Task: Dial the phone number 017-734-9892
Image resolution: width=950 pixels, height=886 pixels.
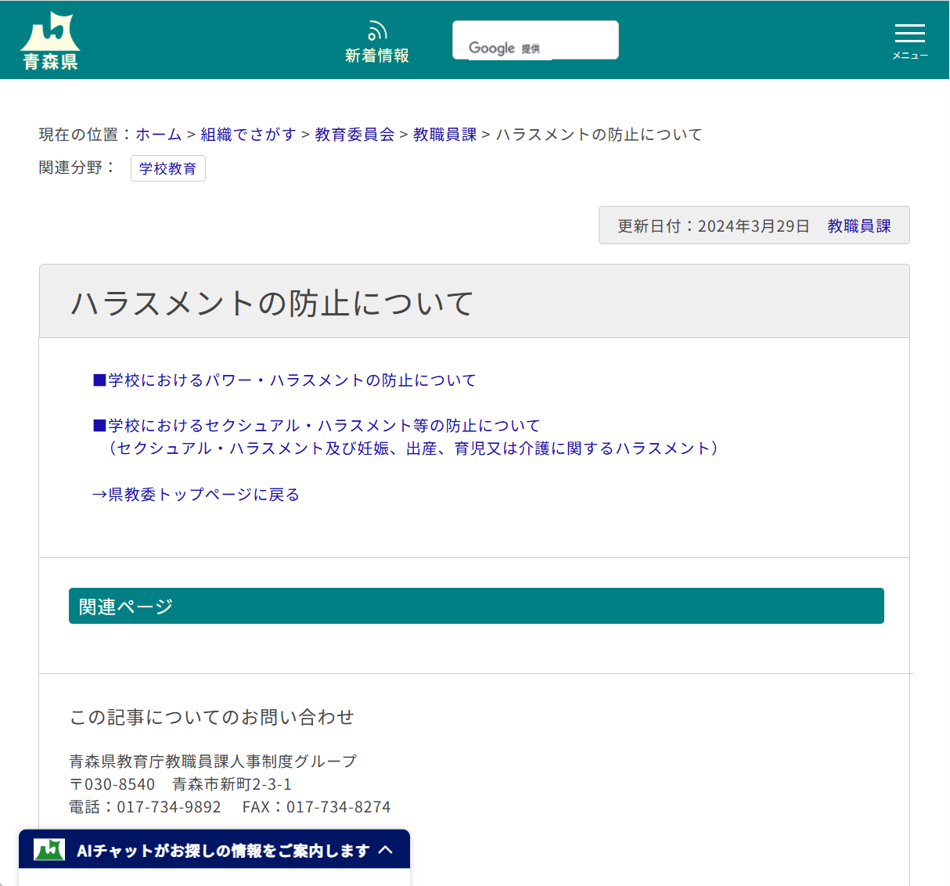Action: point(180,806)
